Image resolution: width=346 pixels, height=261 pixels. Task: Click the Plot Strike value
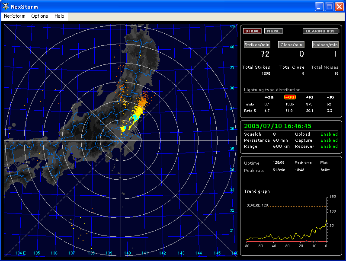pos(325,170)
